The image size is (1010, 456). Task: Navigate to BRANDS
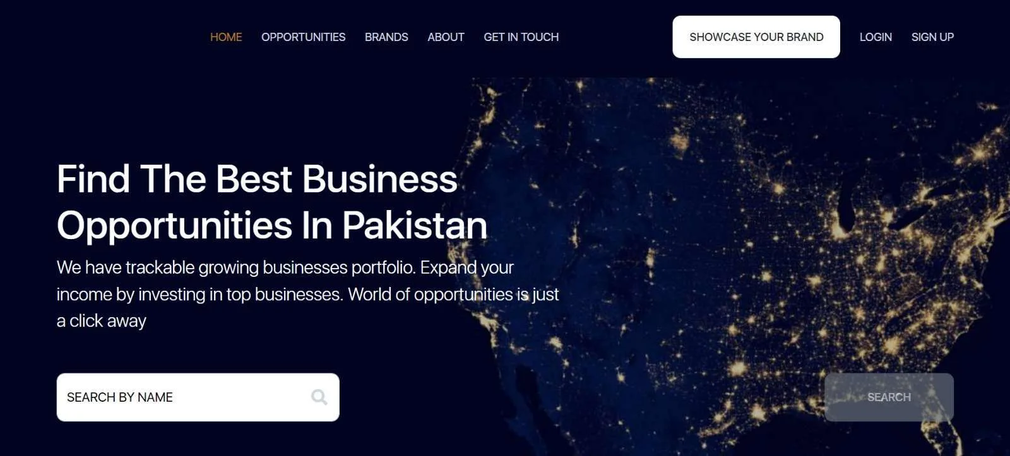click(x=386, y=37)
